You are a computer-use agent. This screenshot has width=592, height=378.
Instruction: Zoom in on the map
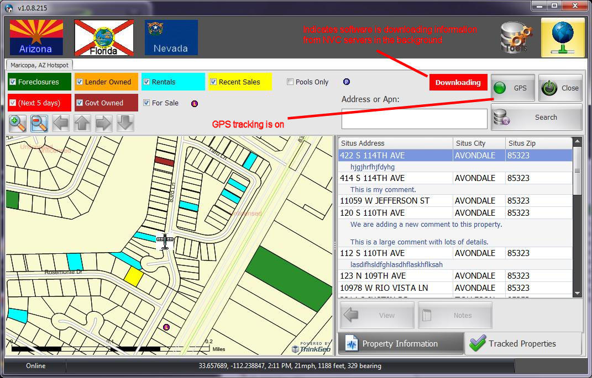[17, 123]
